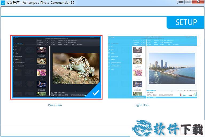
Task: Click the disabled maximize button in title bar
Action: coord(188,2)
